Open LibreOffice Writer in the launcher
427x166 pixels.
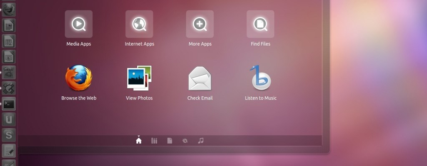coord(9,25)
